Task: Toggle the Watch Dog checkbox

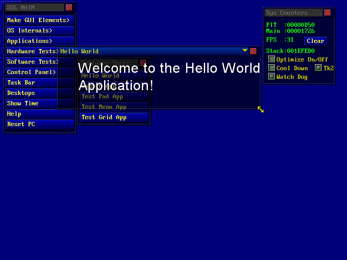Action: pos(272,77)
